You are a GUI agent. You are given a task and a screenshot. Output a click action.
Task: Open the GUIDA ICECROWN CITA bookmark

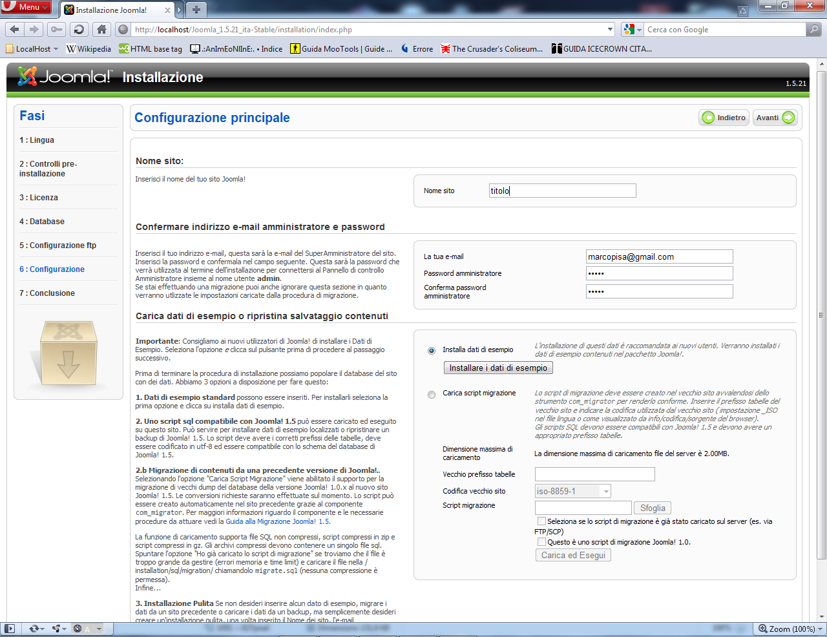602,48
